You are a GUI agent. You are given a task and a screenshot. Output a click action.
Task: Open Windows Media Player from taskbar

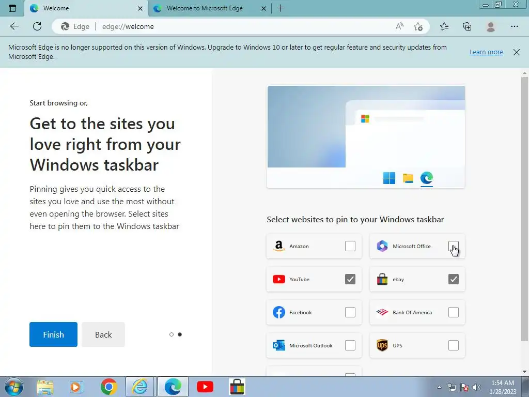(76, 387)
